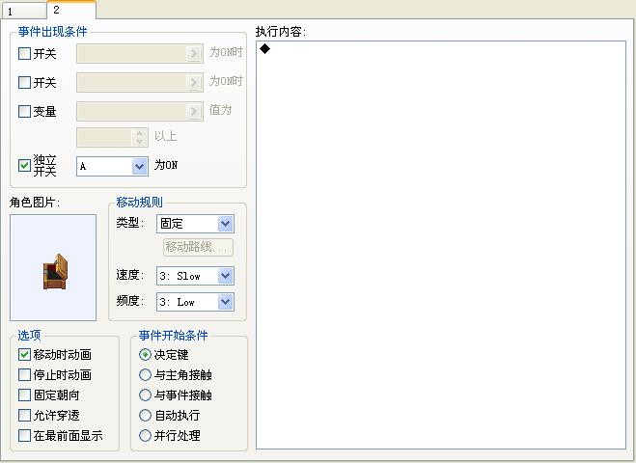Choose the 与事件接触 trigger
This screenshot has height=463, width=636.
click(145, 395)
